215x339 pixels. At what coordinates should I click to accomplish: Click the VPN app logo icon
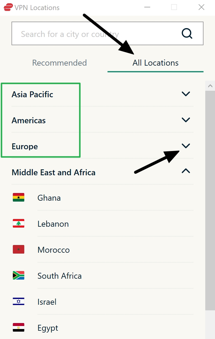(x=9, y=7)
